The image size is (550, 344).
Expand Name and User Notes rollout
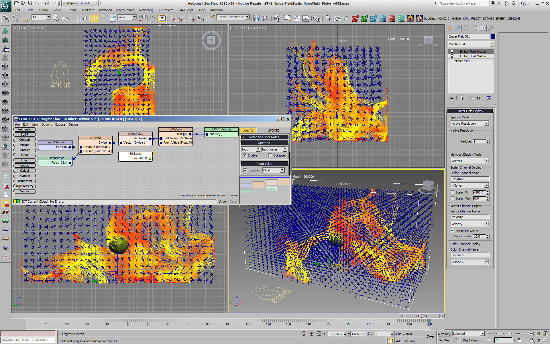pos(264,137)
